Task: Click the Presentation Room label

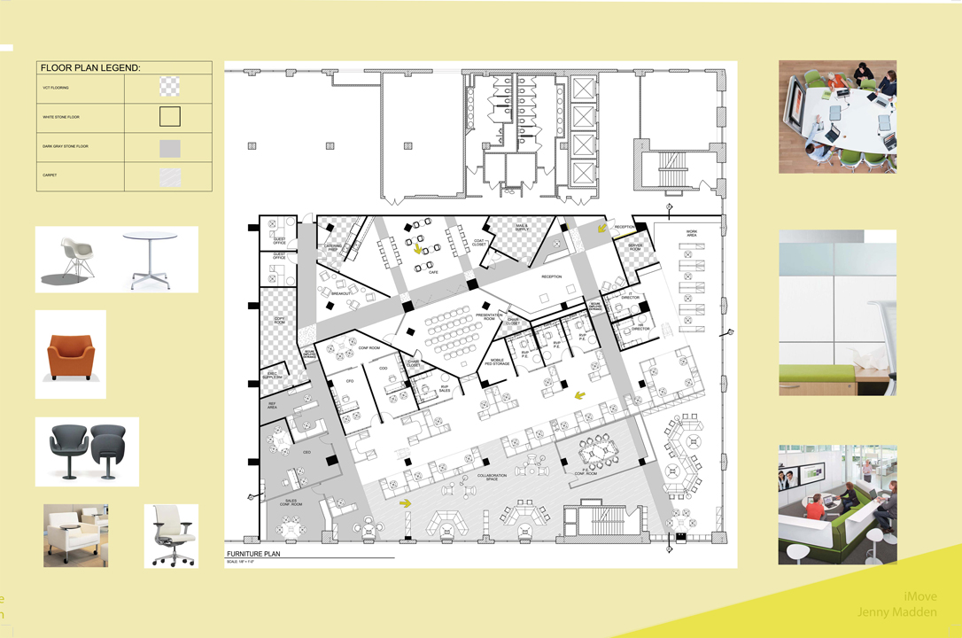Action: click(x=489, y=316)
